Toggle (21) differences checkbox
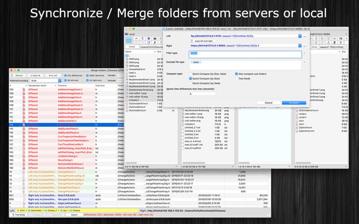The image size is (359, 224). click(66, 75)
